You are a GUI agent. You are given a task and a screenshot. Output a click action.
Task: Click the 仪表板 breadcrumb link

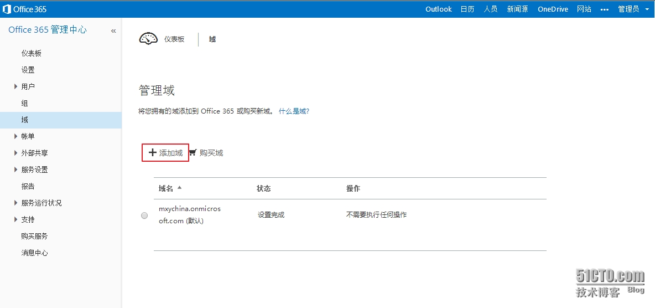pyautogui.click(x=174, y=39)
